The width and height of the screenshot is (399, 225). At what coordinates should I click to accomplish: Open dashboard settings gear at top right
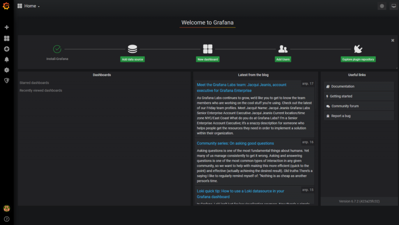point(382,6)
